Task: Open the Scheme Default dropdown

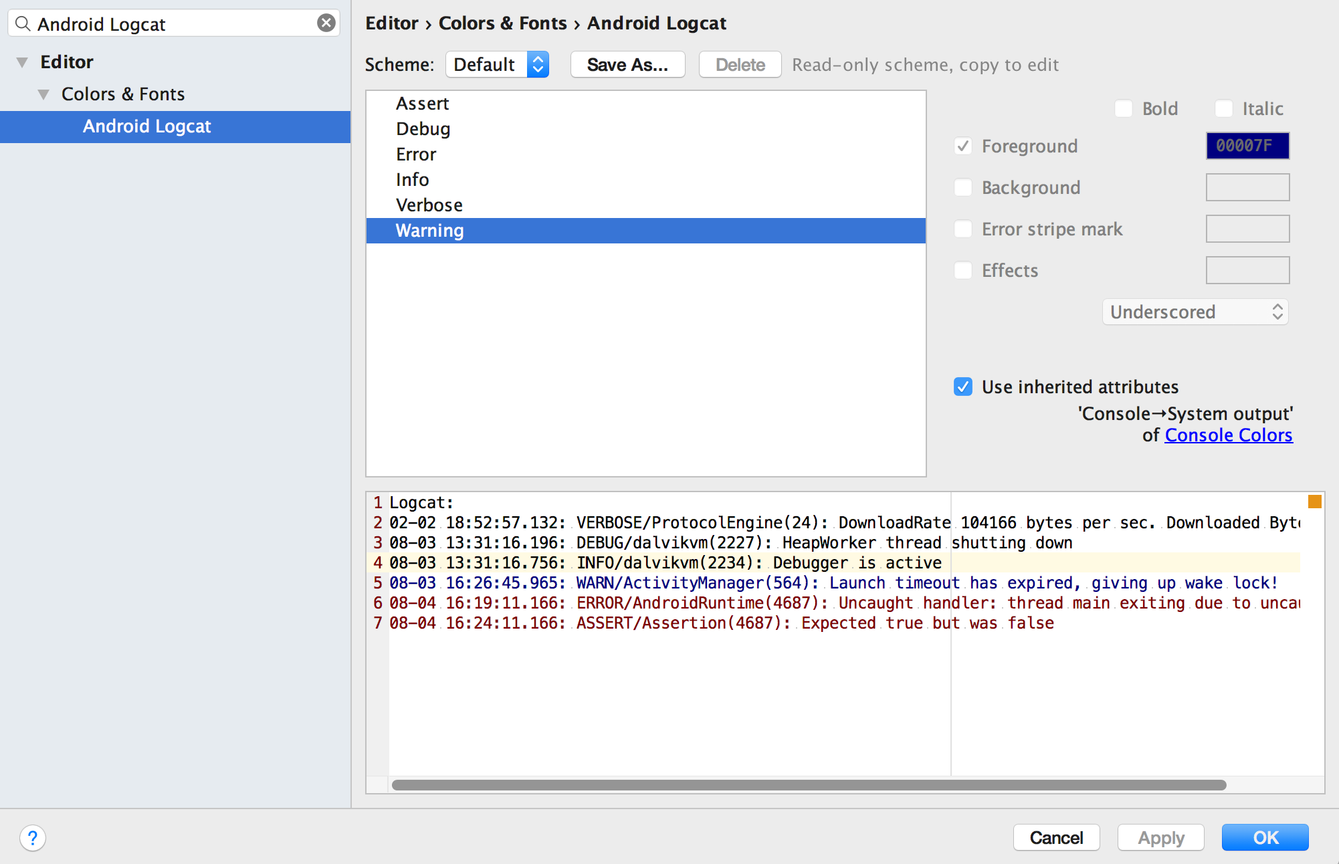Action: [497, 65]
